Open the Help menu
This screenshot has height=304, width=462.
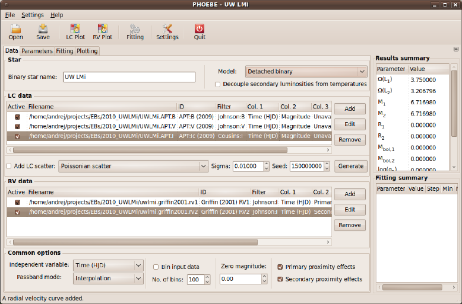coord(56,15)
